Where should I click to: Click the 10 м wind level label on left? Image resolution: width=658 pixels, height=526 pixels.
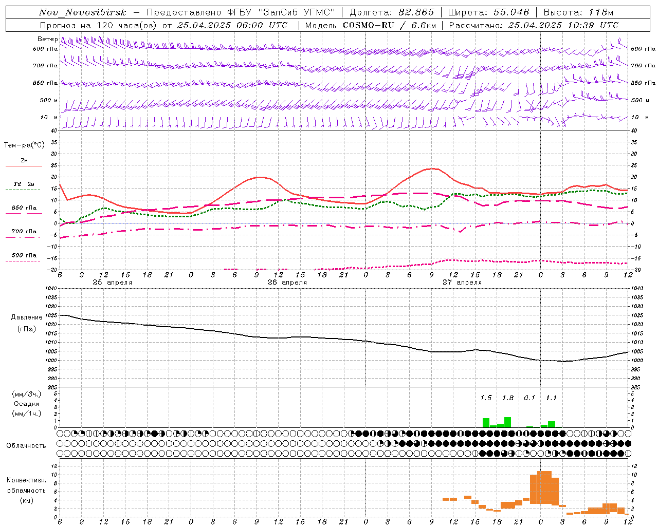tap(49, 117)
